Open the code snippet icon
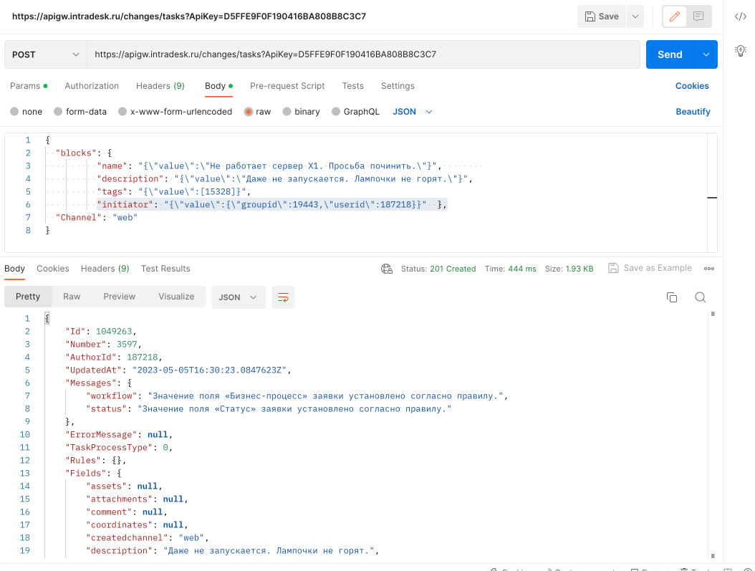Image resolution: width=755 pixels, height=571 pixels. 741,16
